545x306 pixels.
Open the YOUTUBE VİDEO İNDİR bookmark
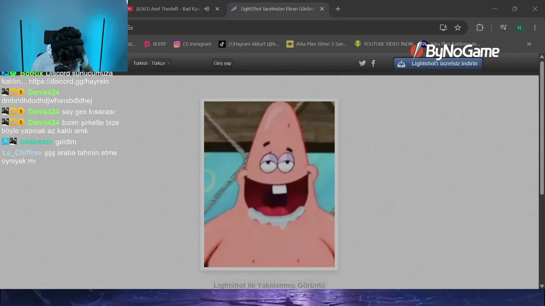(384, 44)
